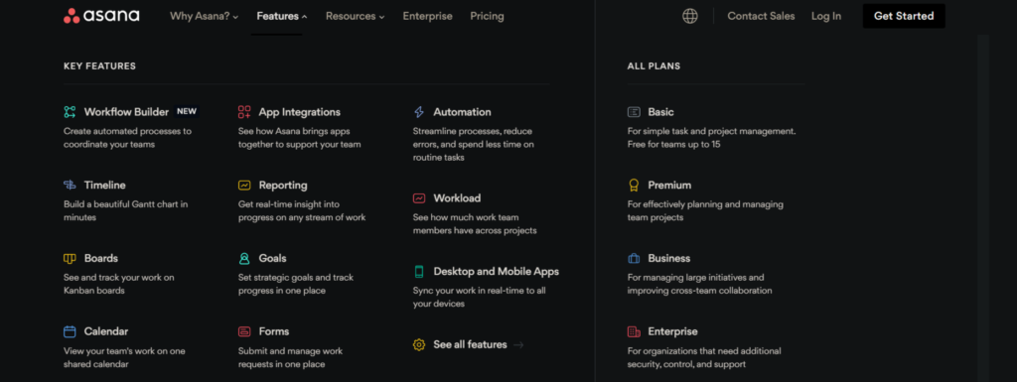Open the Enterprise nav item
This screenshot has width=1017, height=382.
coord(427,16)
